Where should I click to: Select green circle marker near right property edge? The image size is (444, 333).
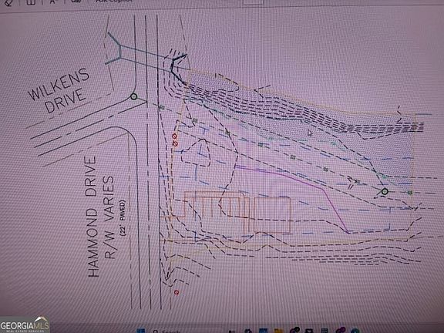[384, 192]
